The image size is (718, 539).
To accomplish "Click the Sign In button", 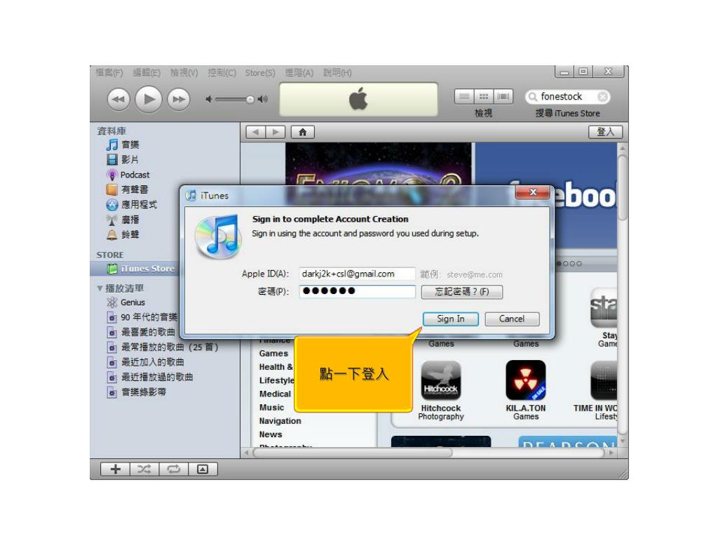I will (451, 319).
